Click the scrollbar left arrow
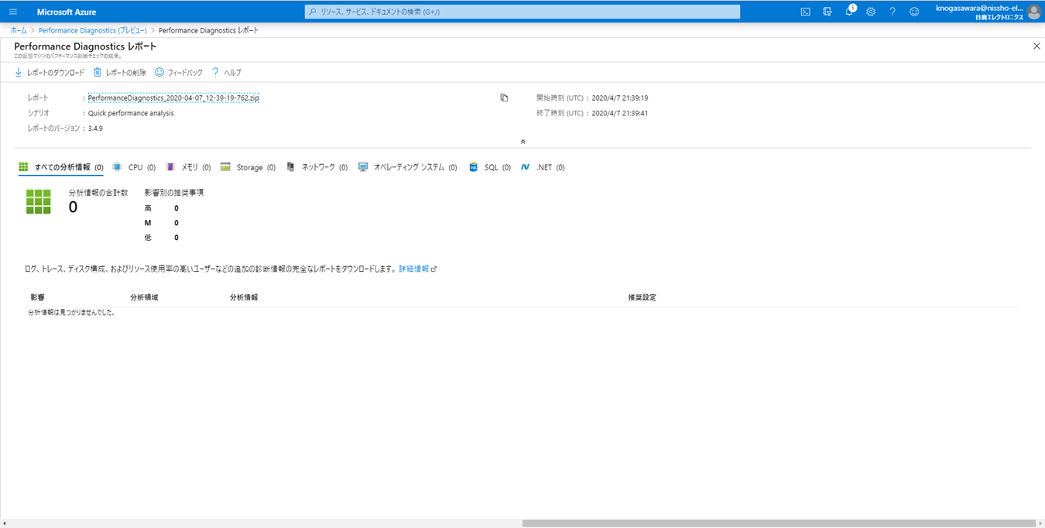Image resolution: width=1045 pixels, height=528 pixels. (4, 523)
